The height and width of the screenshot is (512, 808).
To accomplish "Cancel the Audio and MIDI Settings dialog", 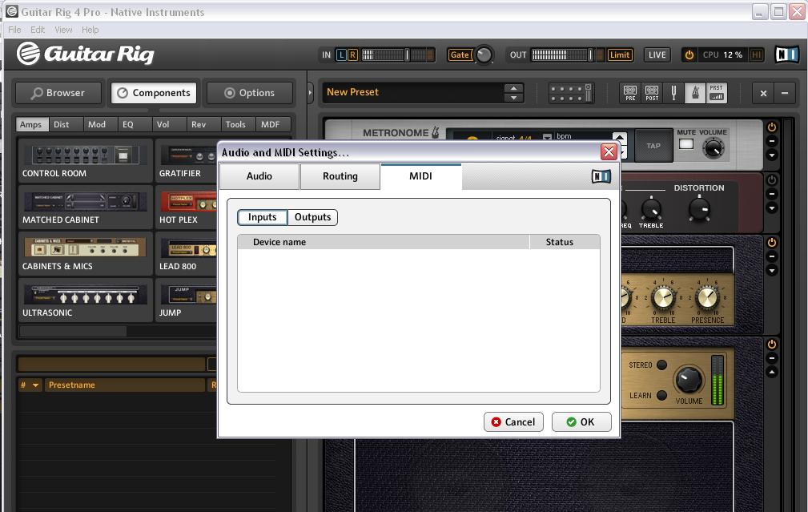I will (x=513, y=421).
